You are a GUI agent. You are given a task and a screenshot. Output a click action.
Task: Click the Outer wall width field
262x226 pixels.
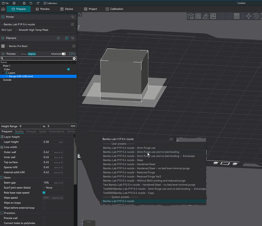[x=53, y=152]
